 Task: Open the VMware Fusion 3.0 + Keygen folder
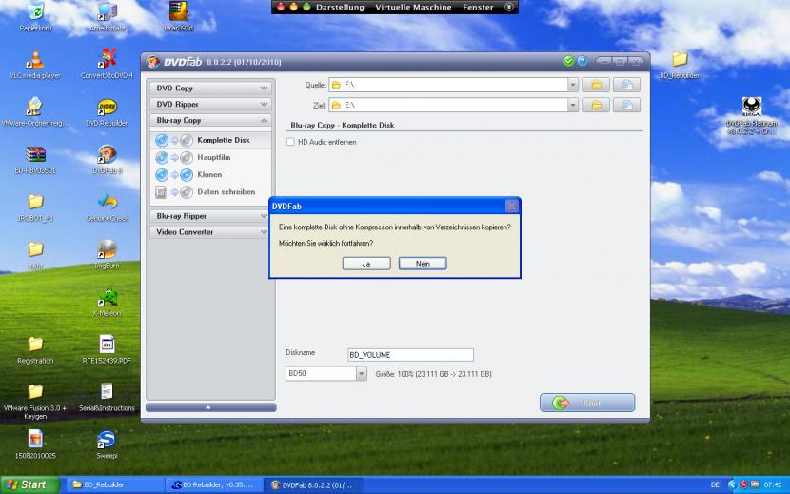pos(35,400)
